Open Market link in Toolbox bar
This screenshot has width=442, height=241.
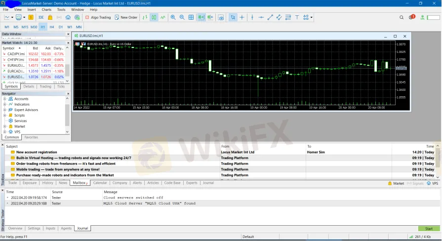coord(396,184)
